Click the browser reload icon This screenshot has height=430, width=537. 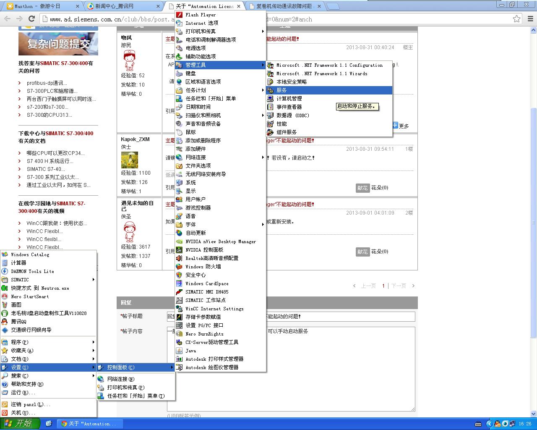point(31,18)
